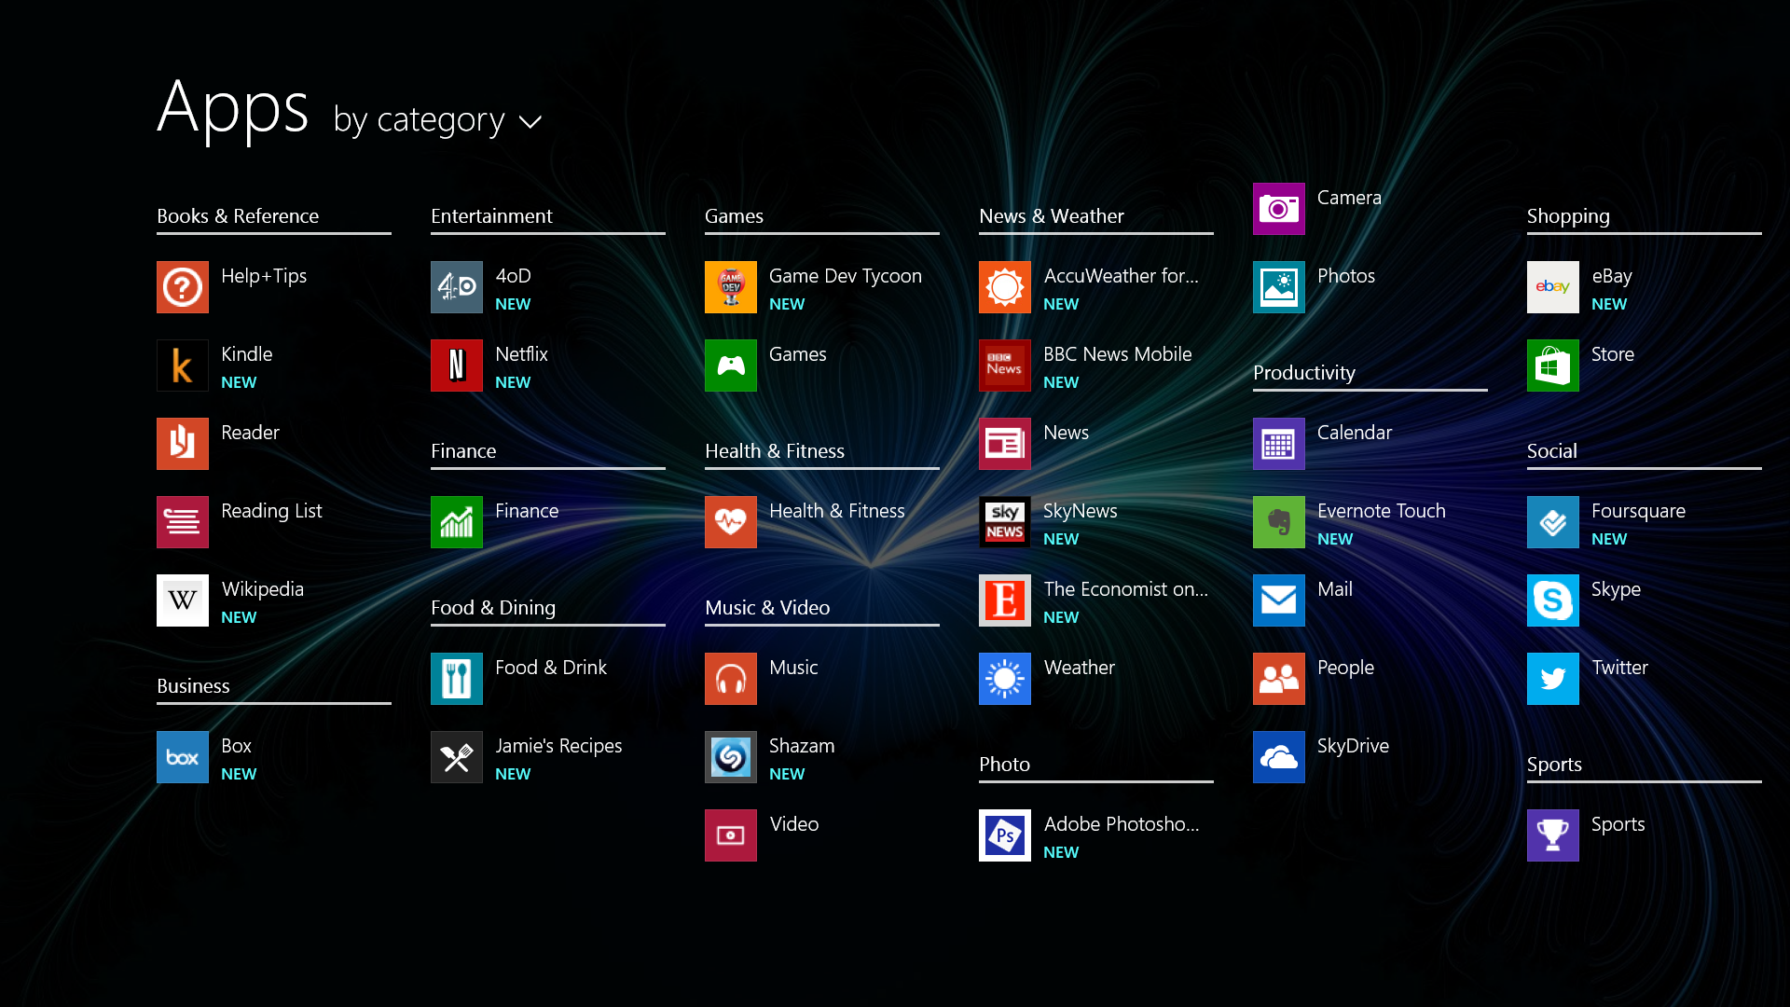
Task: Launch the Calendar app icon
Action: 1279,444
